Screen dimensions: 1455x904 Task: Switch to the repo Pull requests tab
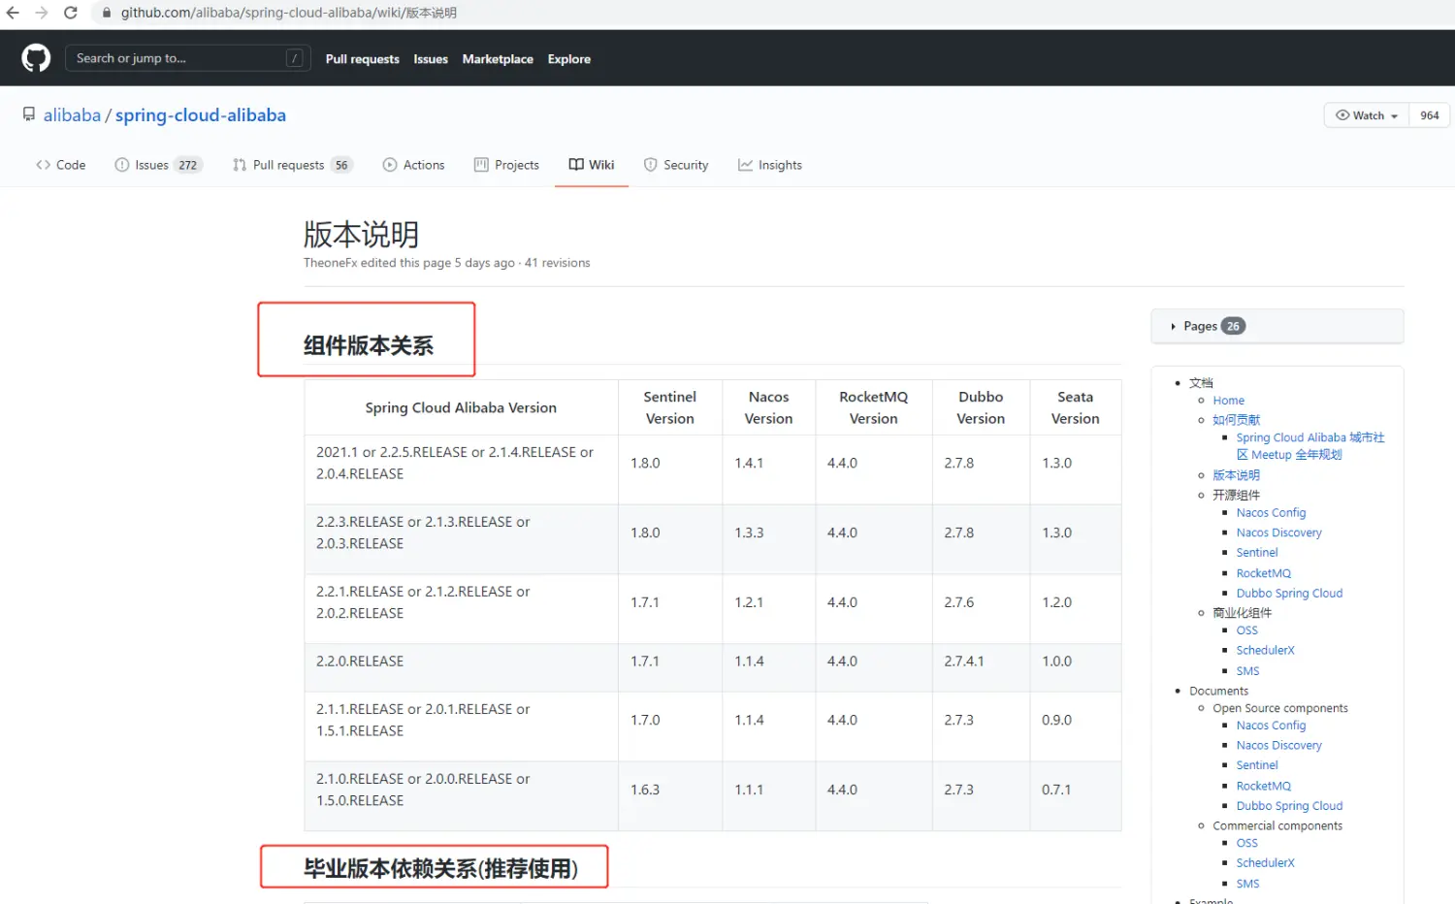click(x=292, y=165)
